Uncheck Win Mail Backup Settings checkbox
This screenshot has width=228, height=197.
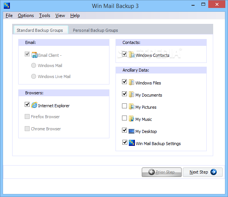click(x=125, y=142)
